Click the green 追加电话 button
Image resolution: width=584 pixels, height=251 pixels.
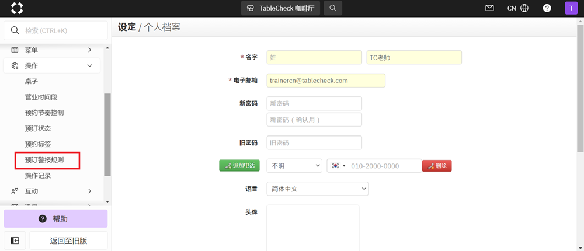pos(239,165)
